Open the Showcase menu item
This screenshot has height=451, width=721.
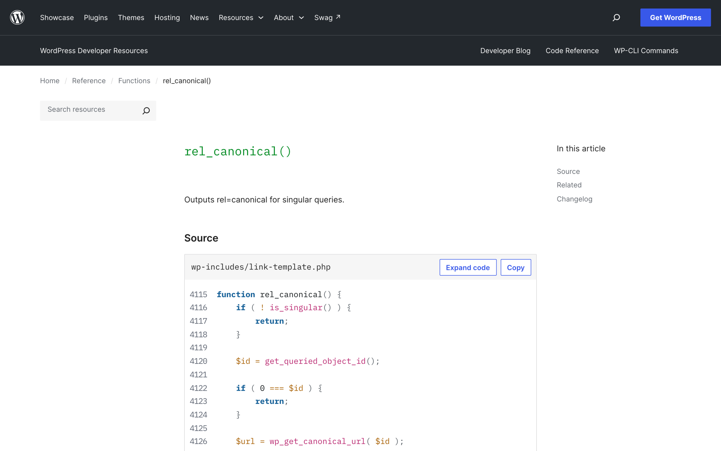coord(57,17)
